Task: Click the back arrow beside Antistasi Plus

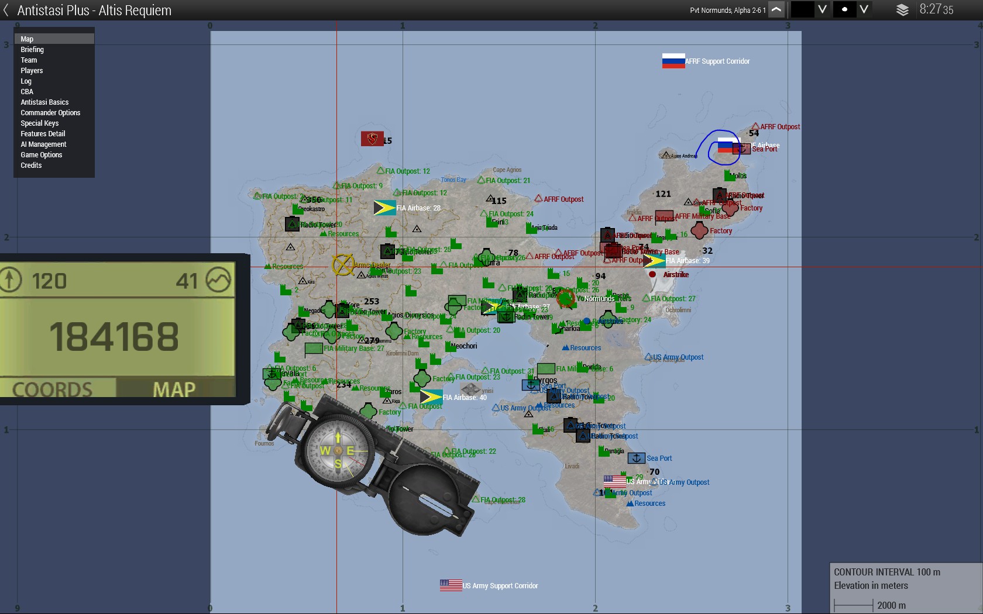Action: tap(6, 11)
